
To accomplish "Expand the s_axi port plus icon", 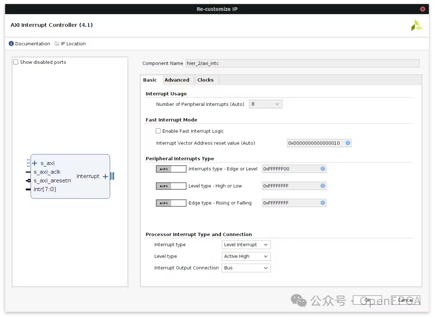I will tap(35, 163).
